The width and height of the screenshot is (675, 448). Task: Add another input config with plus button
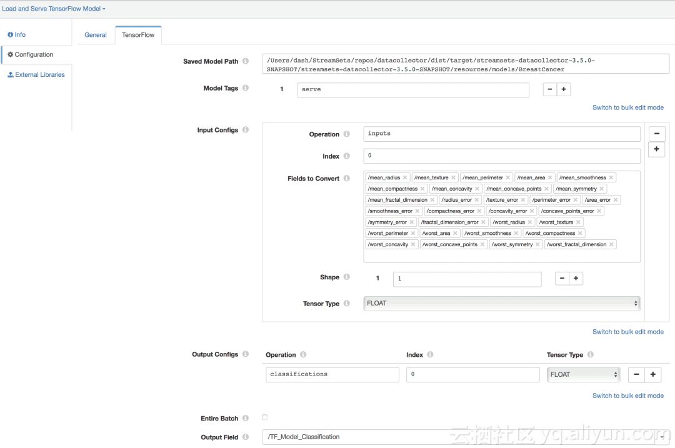[656, 149]
